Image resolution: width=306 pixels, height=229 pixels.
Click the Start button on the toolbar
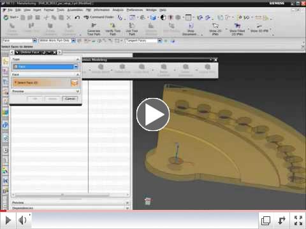tap(11, 17)
